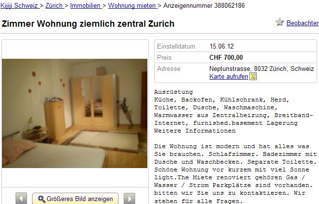Click the listing title Zimmer Wohnung heading
Screen dimensions: 319x204
88,24
